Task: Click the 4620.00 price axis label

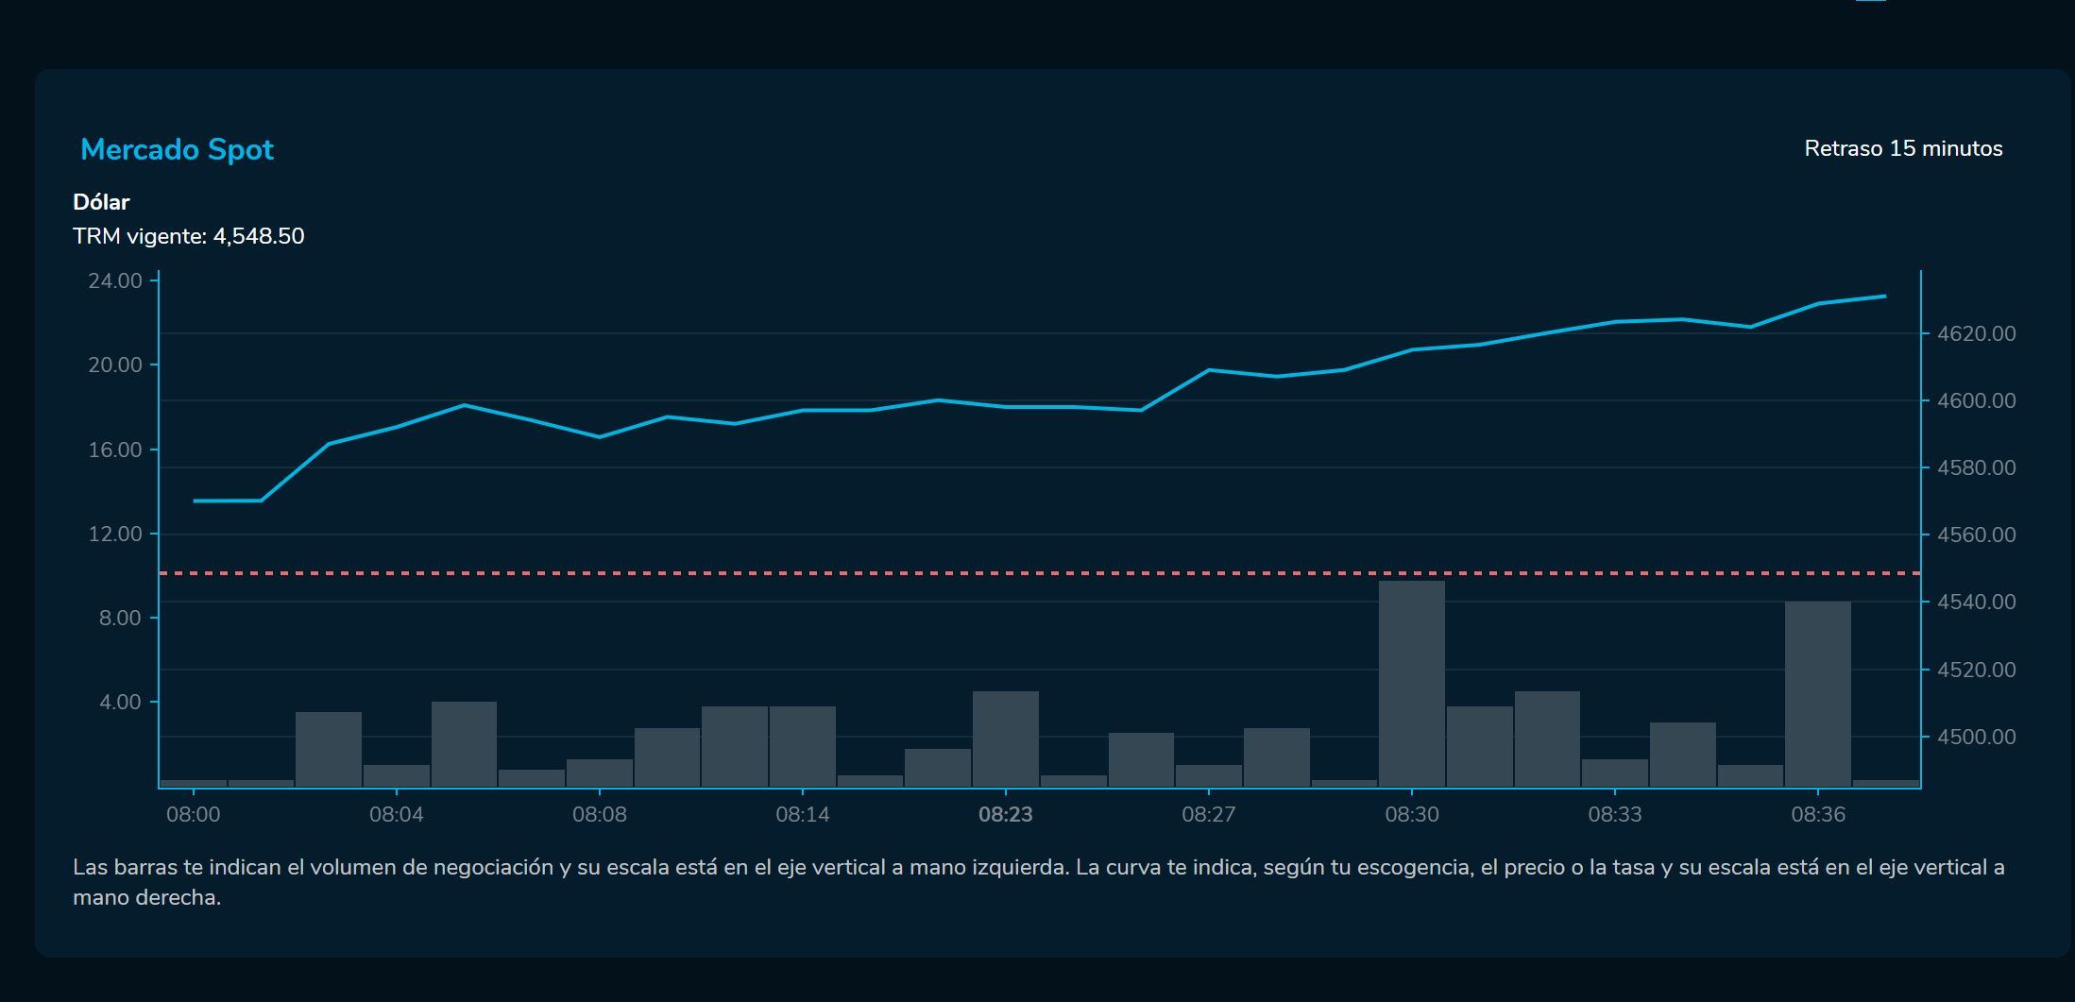Action: (1976, 333)
